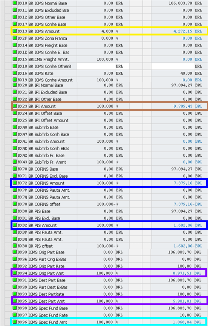The height and width of the screenshot is (326, 208).
Task: Click 'BR COFINS offset' condition name
Action: 44,204
